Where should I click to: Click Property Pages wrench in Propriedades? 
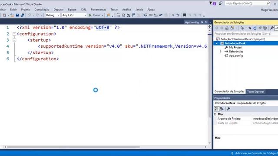coord(228,109)
